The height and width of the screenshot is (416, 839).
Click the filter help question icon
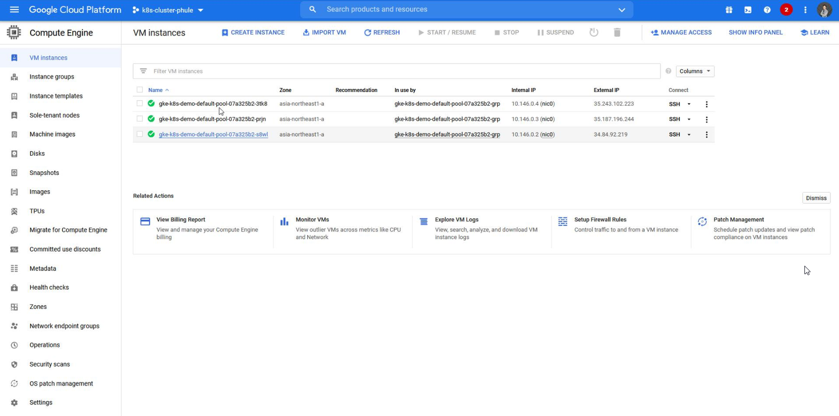coord(668,71)
